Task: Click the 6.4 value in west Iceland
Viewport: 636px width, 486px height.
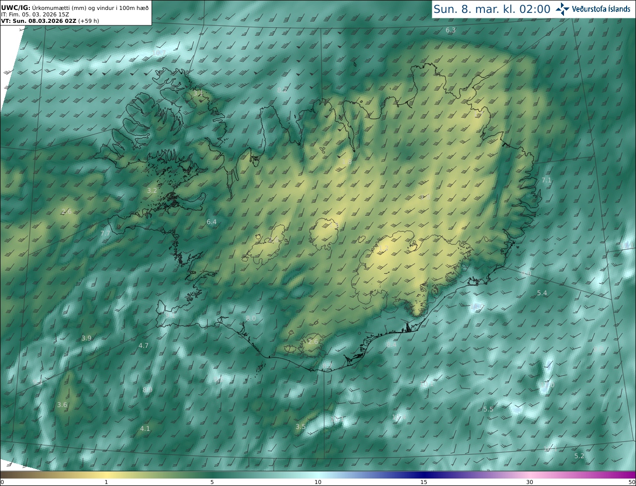Action: tap(212, 222)
